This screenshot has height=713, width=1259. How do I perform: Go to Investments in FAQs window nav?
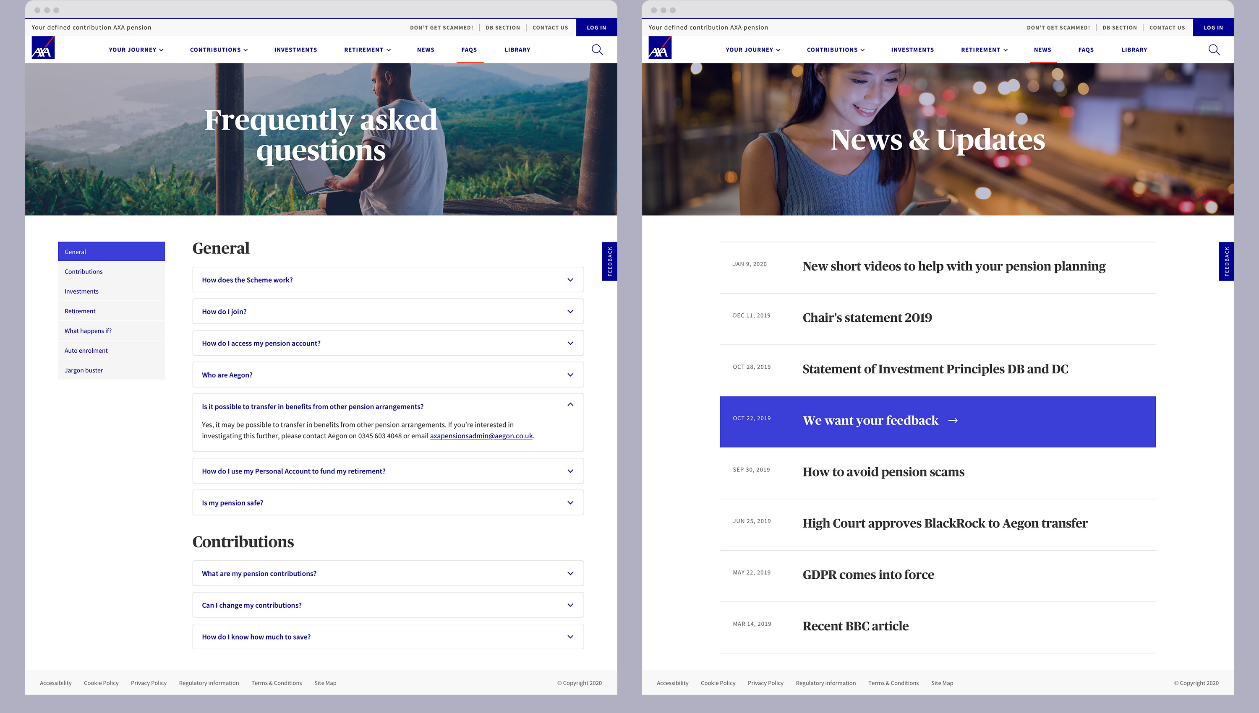(x=295, y=50)
